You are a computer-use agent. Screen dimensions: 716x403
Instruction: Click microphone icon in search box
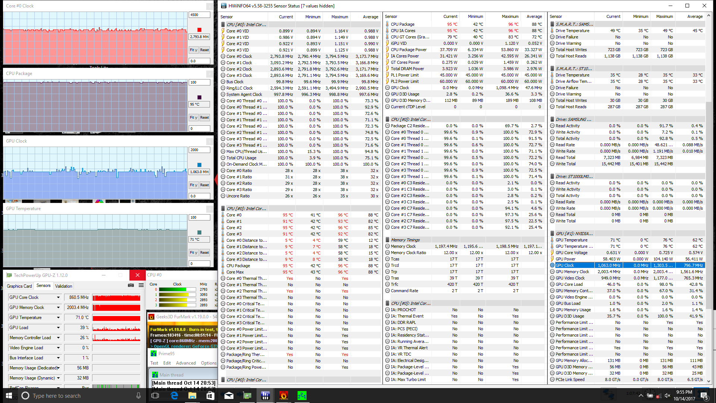(138, 396)
